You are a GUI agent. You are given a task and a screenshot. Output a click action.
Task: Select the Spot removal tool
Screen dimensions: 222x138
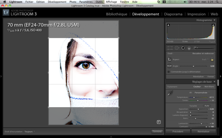(x=177, y=48)
